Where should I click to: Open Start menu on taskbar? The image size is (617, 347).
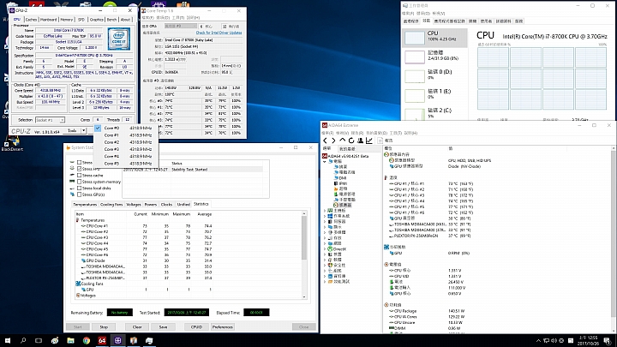click(x=8, y=340)
